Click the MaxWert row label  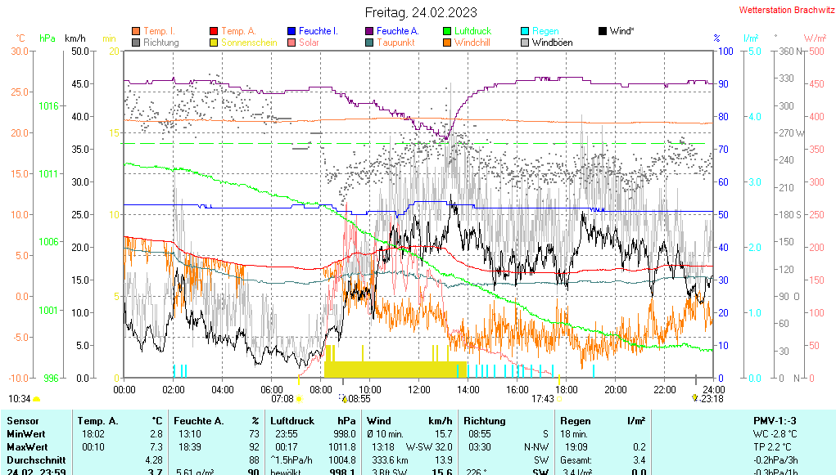click(x=28, y=447)
